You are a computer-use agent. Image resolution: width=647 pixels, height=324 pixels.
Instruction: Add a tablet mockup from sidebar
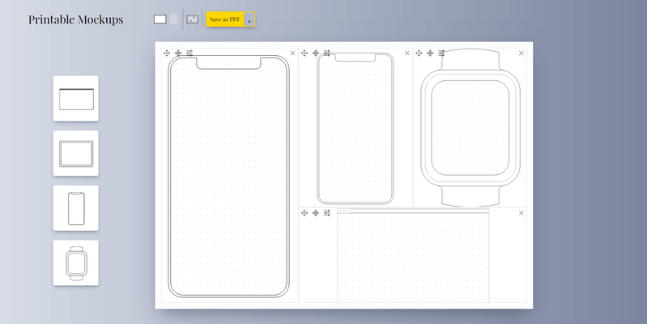(x=76, y=153)
